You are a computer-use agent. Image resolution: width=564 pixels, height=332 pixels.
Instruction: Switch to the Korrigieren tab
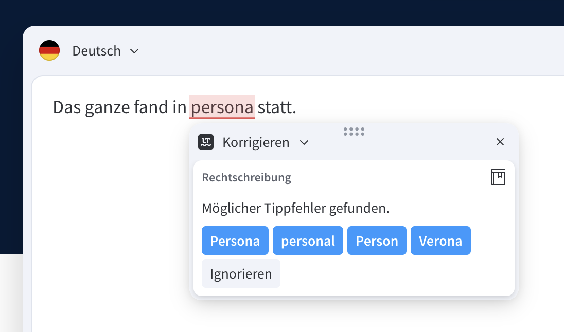[256, 142]
